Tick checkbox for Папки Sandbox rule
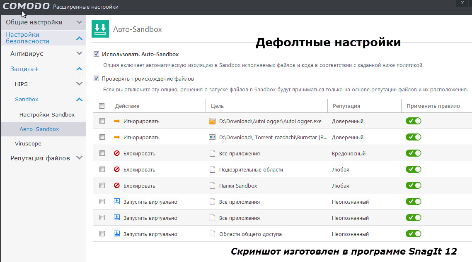This screenshot has height=262, width=472. pos(102,186)
